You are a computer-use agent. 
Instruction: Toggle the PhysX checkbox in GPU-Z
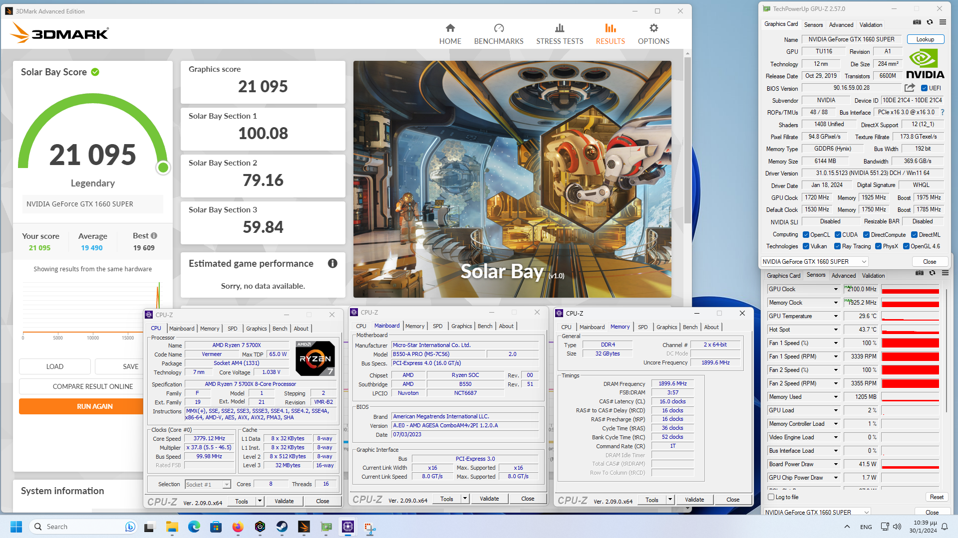coord(878,246)
